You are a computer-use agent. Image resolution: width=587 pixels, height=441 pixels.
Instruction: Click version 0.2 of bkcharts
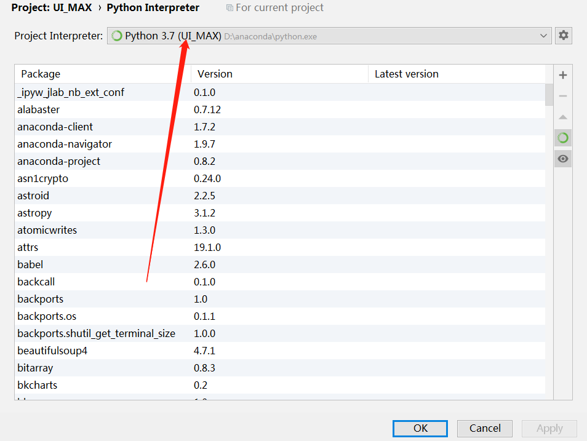pos(201,385)
